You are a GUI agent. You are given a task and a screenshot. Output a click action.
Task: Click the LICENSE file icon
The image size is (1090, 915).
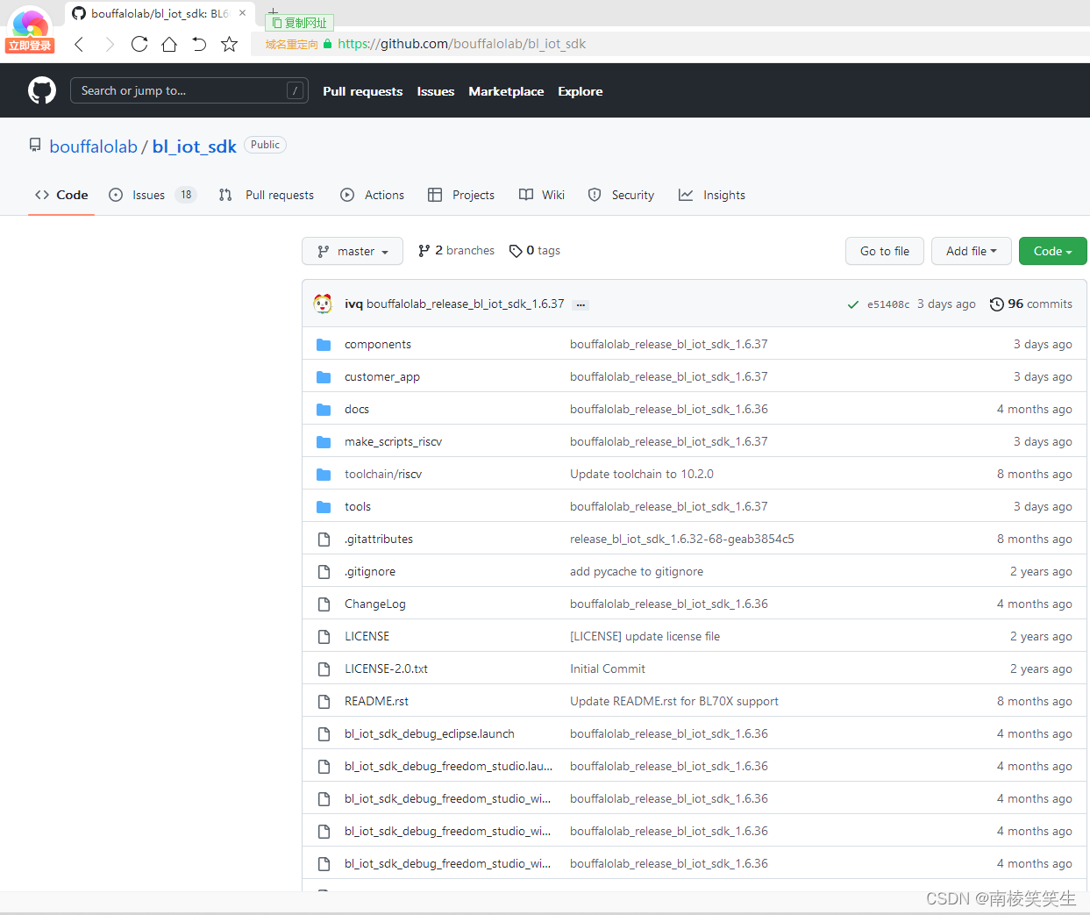[x=324, y=637]
